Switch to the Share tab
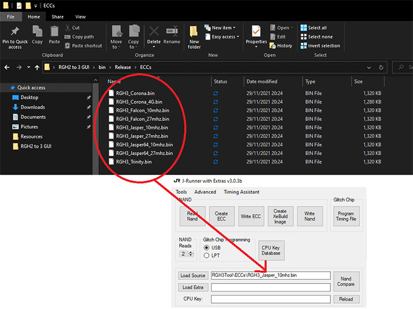The height and width of the screenshot is (309, 413). pyautogui.click(x=58, y=17)
